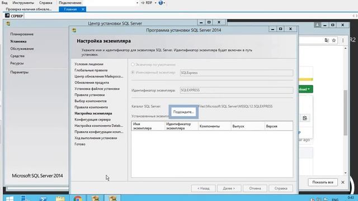Select the named instance radio button
Viewport: 358px width, 201px height.
pyautogui.click(x=133, y=73)
